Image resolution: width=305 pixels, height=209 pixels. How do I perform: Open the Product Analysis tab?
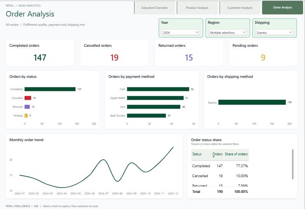tap(197, 8)
